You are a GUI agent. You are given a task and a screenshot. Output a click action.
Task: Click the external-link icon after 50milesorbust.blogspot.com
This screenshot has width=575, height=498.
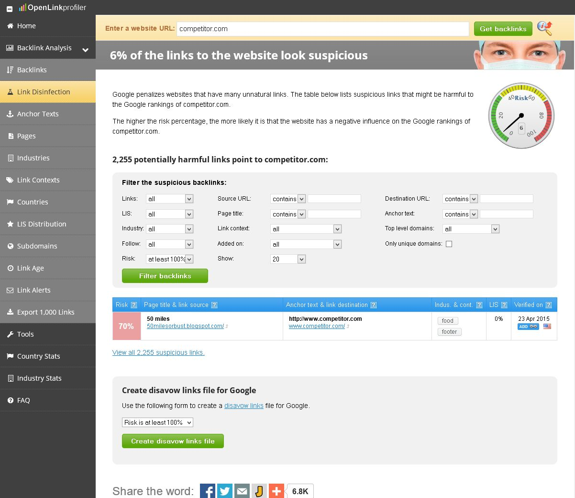click(227, 327)
